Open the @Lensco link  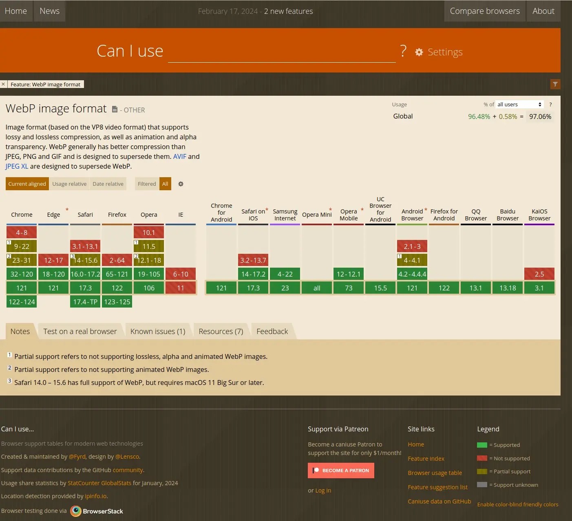click(x=127, y=457)
